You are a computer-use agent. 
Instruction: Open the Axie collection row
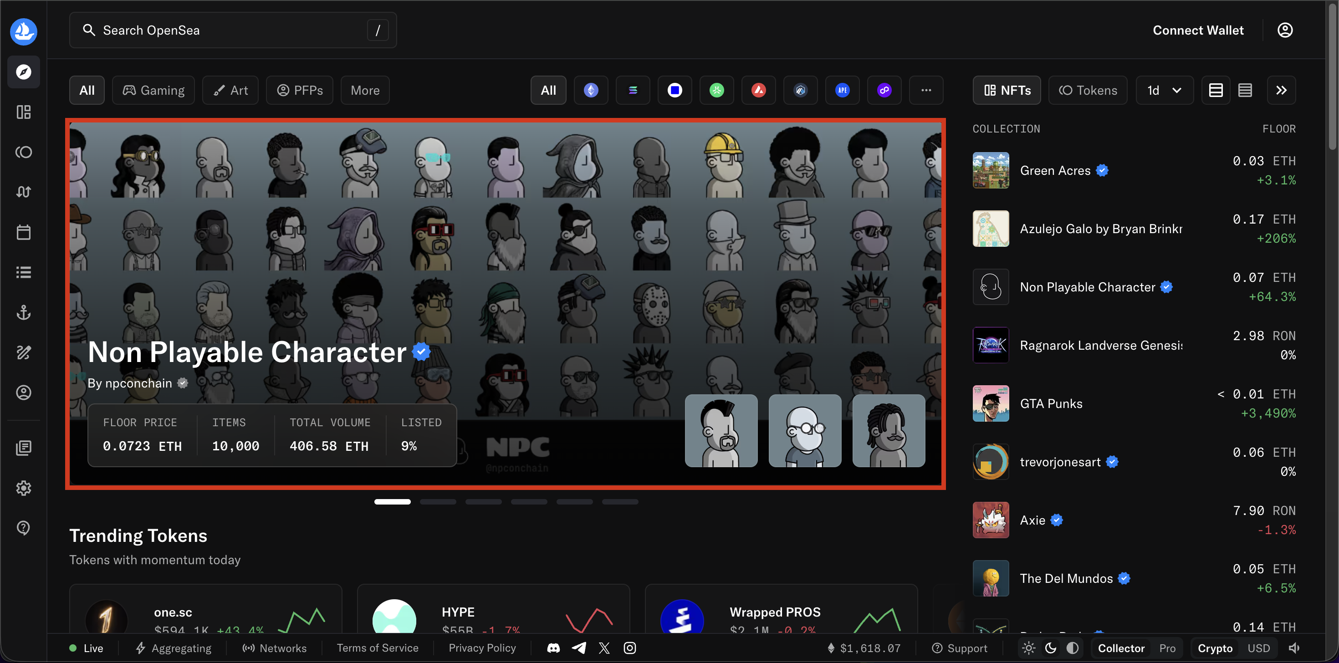[x=1134, y=520]
